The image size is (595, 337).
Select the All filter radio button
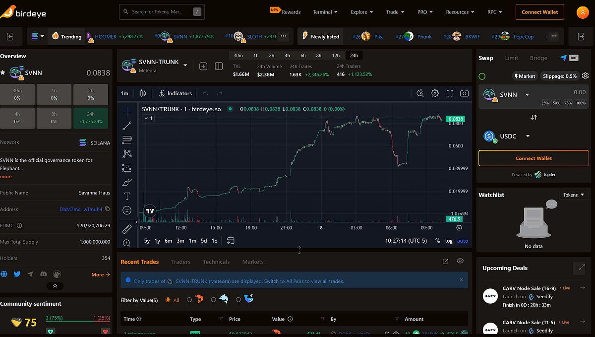168,300
